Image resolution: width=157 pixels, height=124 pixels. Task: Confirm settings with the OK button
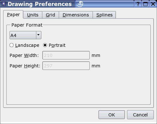pyautogui.click(x=112, y=115)
